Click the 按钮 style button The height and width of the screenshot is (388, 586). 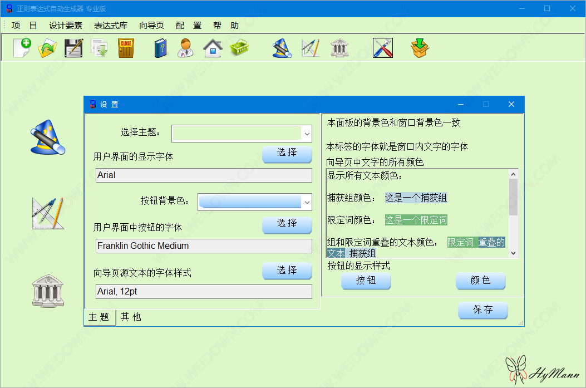[x=366, y=281]
